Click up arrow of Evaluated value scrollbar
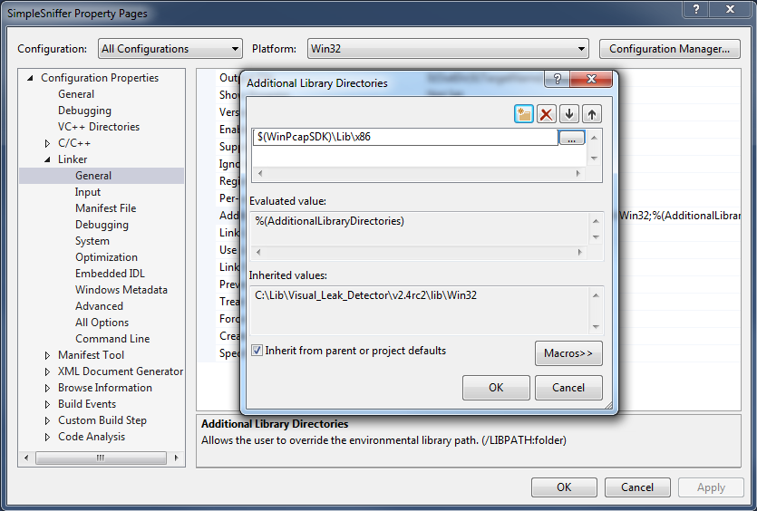The height and width of the screenshot is (511, 757). pyautogui.click(x=596, y=221)
